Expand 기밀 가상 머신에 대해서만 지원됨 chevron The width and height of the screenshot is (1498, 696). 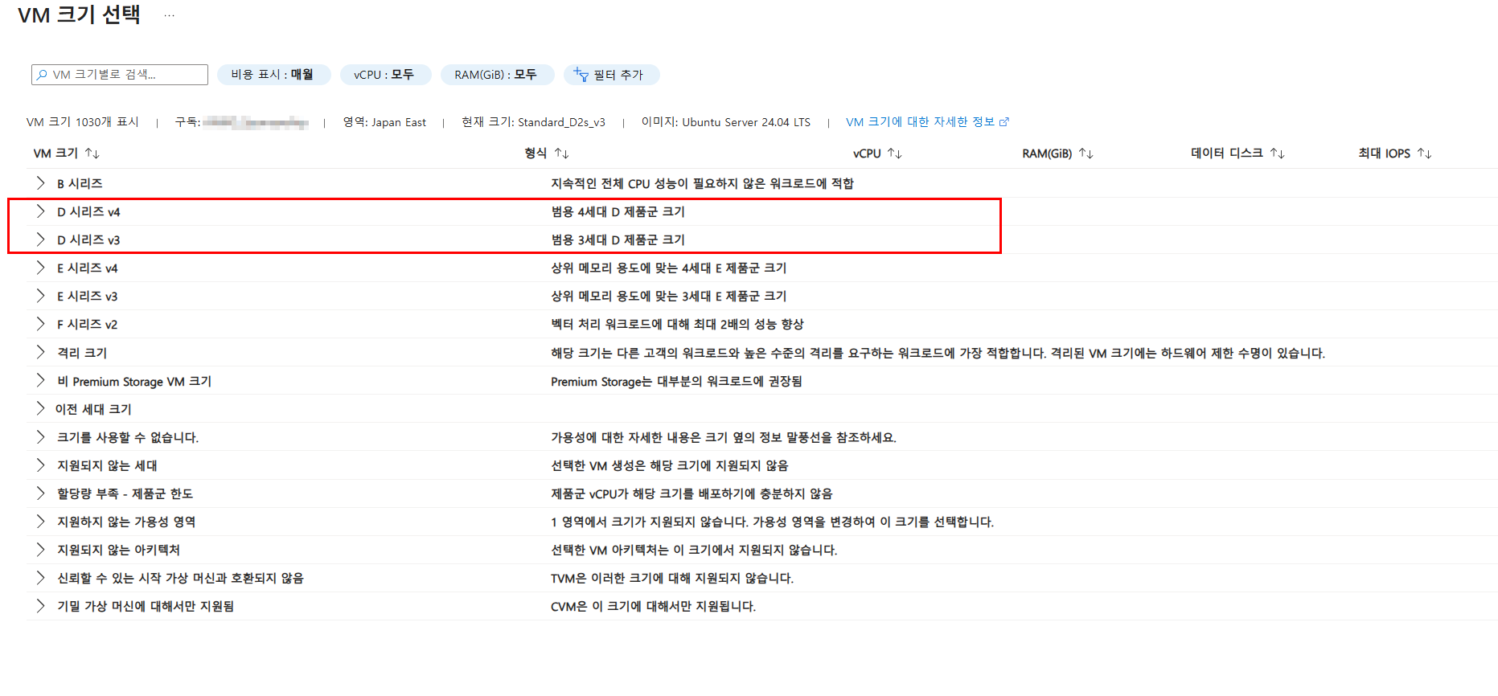(40, 606)
